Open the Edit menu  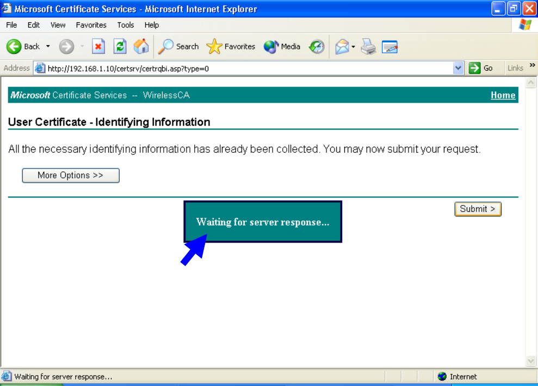pos(34,25)
